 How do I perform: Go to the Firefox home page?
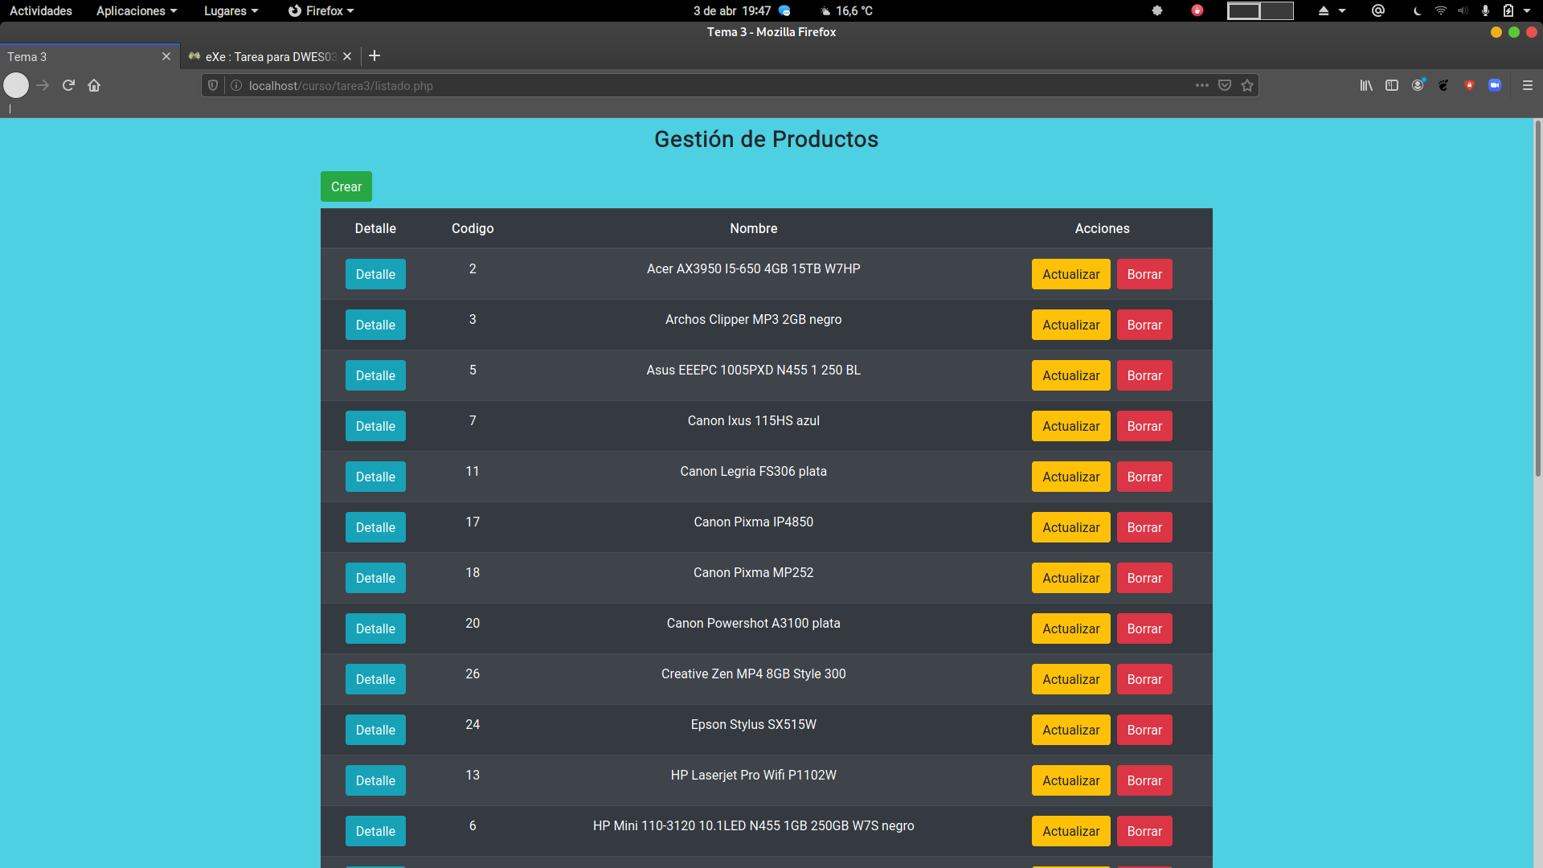point(94,85)
